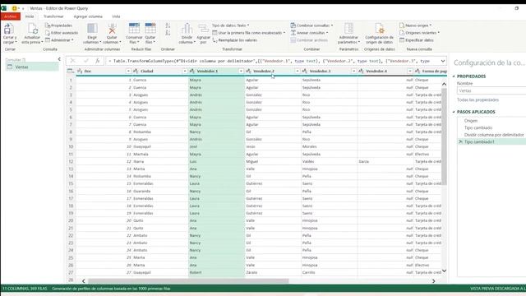
Task: Open the Archivo tab
Action: pyautogui.click(x=11, y=16)
